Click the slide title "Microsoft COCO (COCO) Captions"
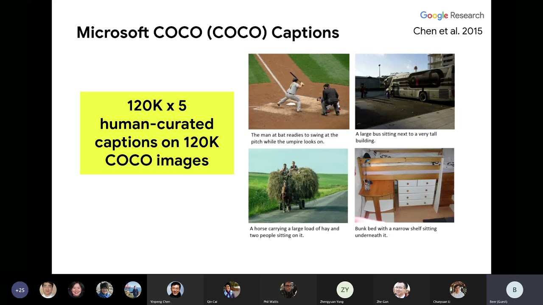 208,33
